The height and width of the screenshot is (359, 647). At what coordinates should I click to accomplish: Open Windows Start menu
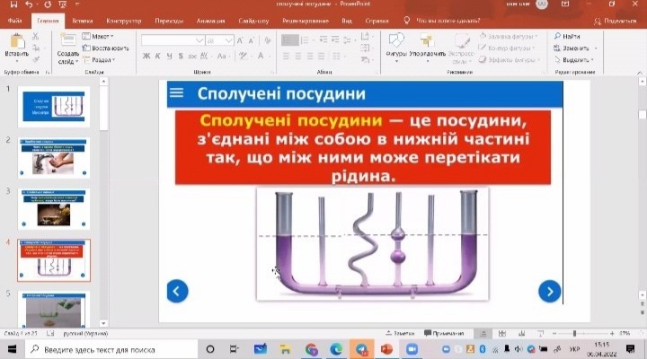(12, 349)
